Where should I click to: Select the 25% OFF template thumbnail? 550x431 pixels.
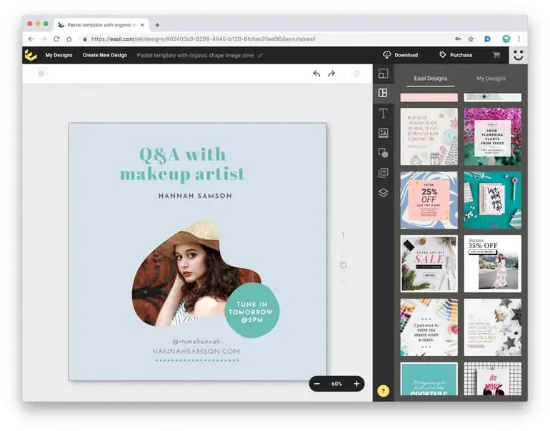coord(429,200)
